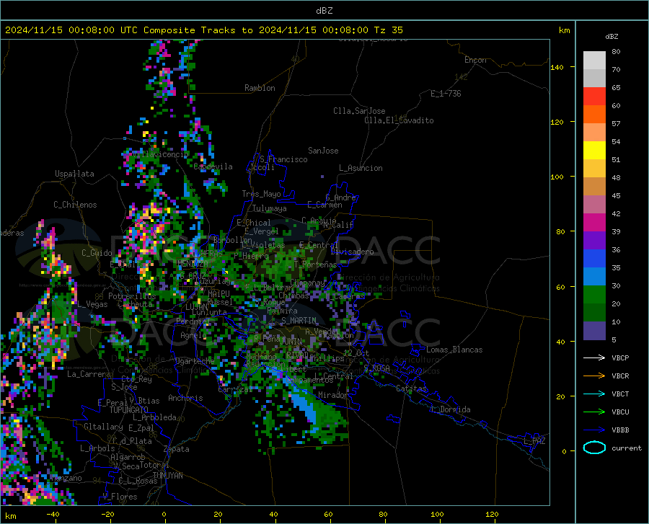Click the 'L_Asuncion' map label
This screenshot has height=524, width=649.
tap(361, 168)
